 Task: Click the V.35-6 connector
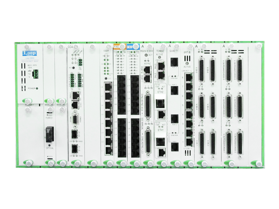pos(213,68)
